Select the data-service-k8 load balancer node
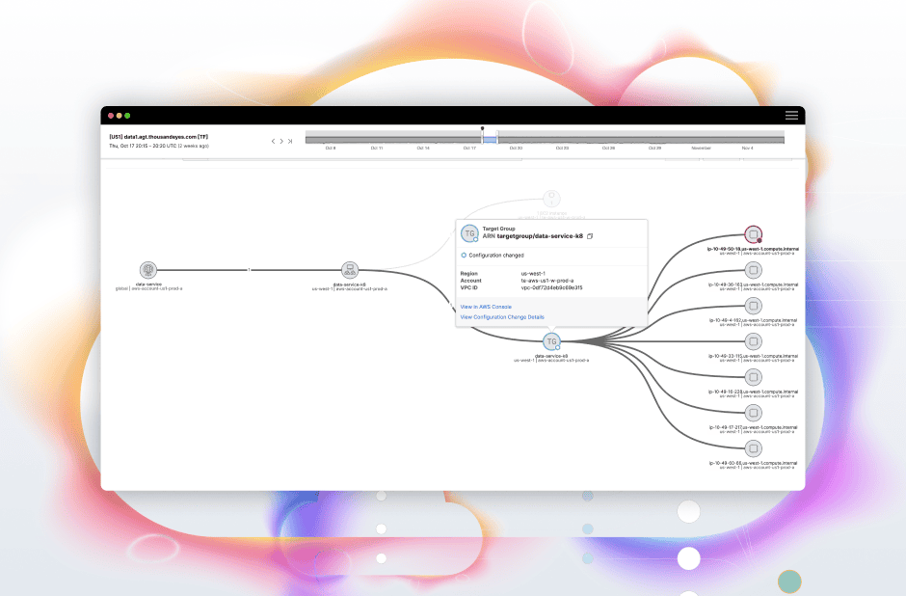The width and height of the screenshot is (906, 596). click(349, 271)
